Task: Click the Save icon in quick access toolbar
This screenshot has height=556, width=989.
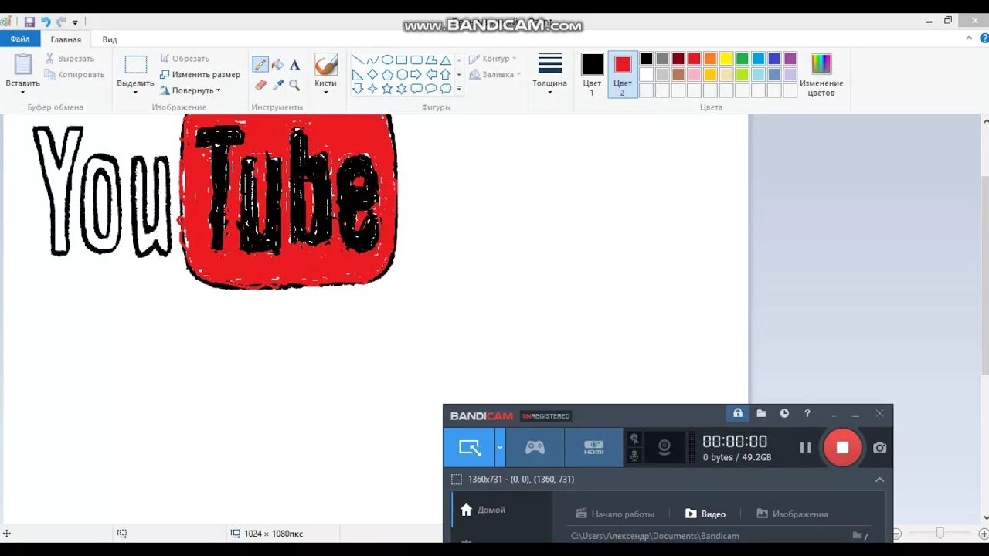Action: (29, 22)
